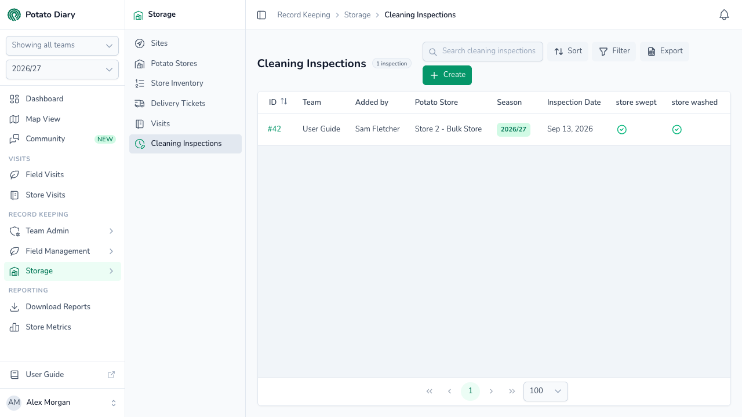Screen dimensions: 742x417
Task: Open Alex Morgan account switcher
Action: 62,403
